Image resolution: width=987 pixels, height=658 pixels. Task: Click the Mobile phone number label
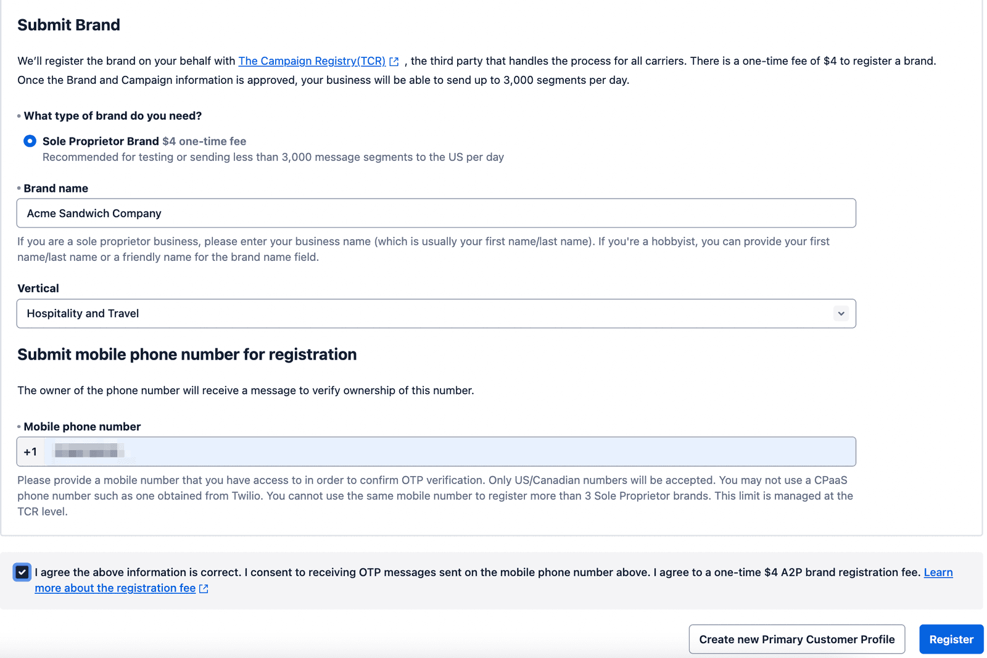click(x=82, y=426)
